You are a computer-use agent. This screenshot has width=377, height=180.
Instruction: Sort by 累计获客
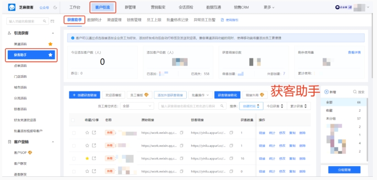point(299,106)
